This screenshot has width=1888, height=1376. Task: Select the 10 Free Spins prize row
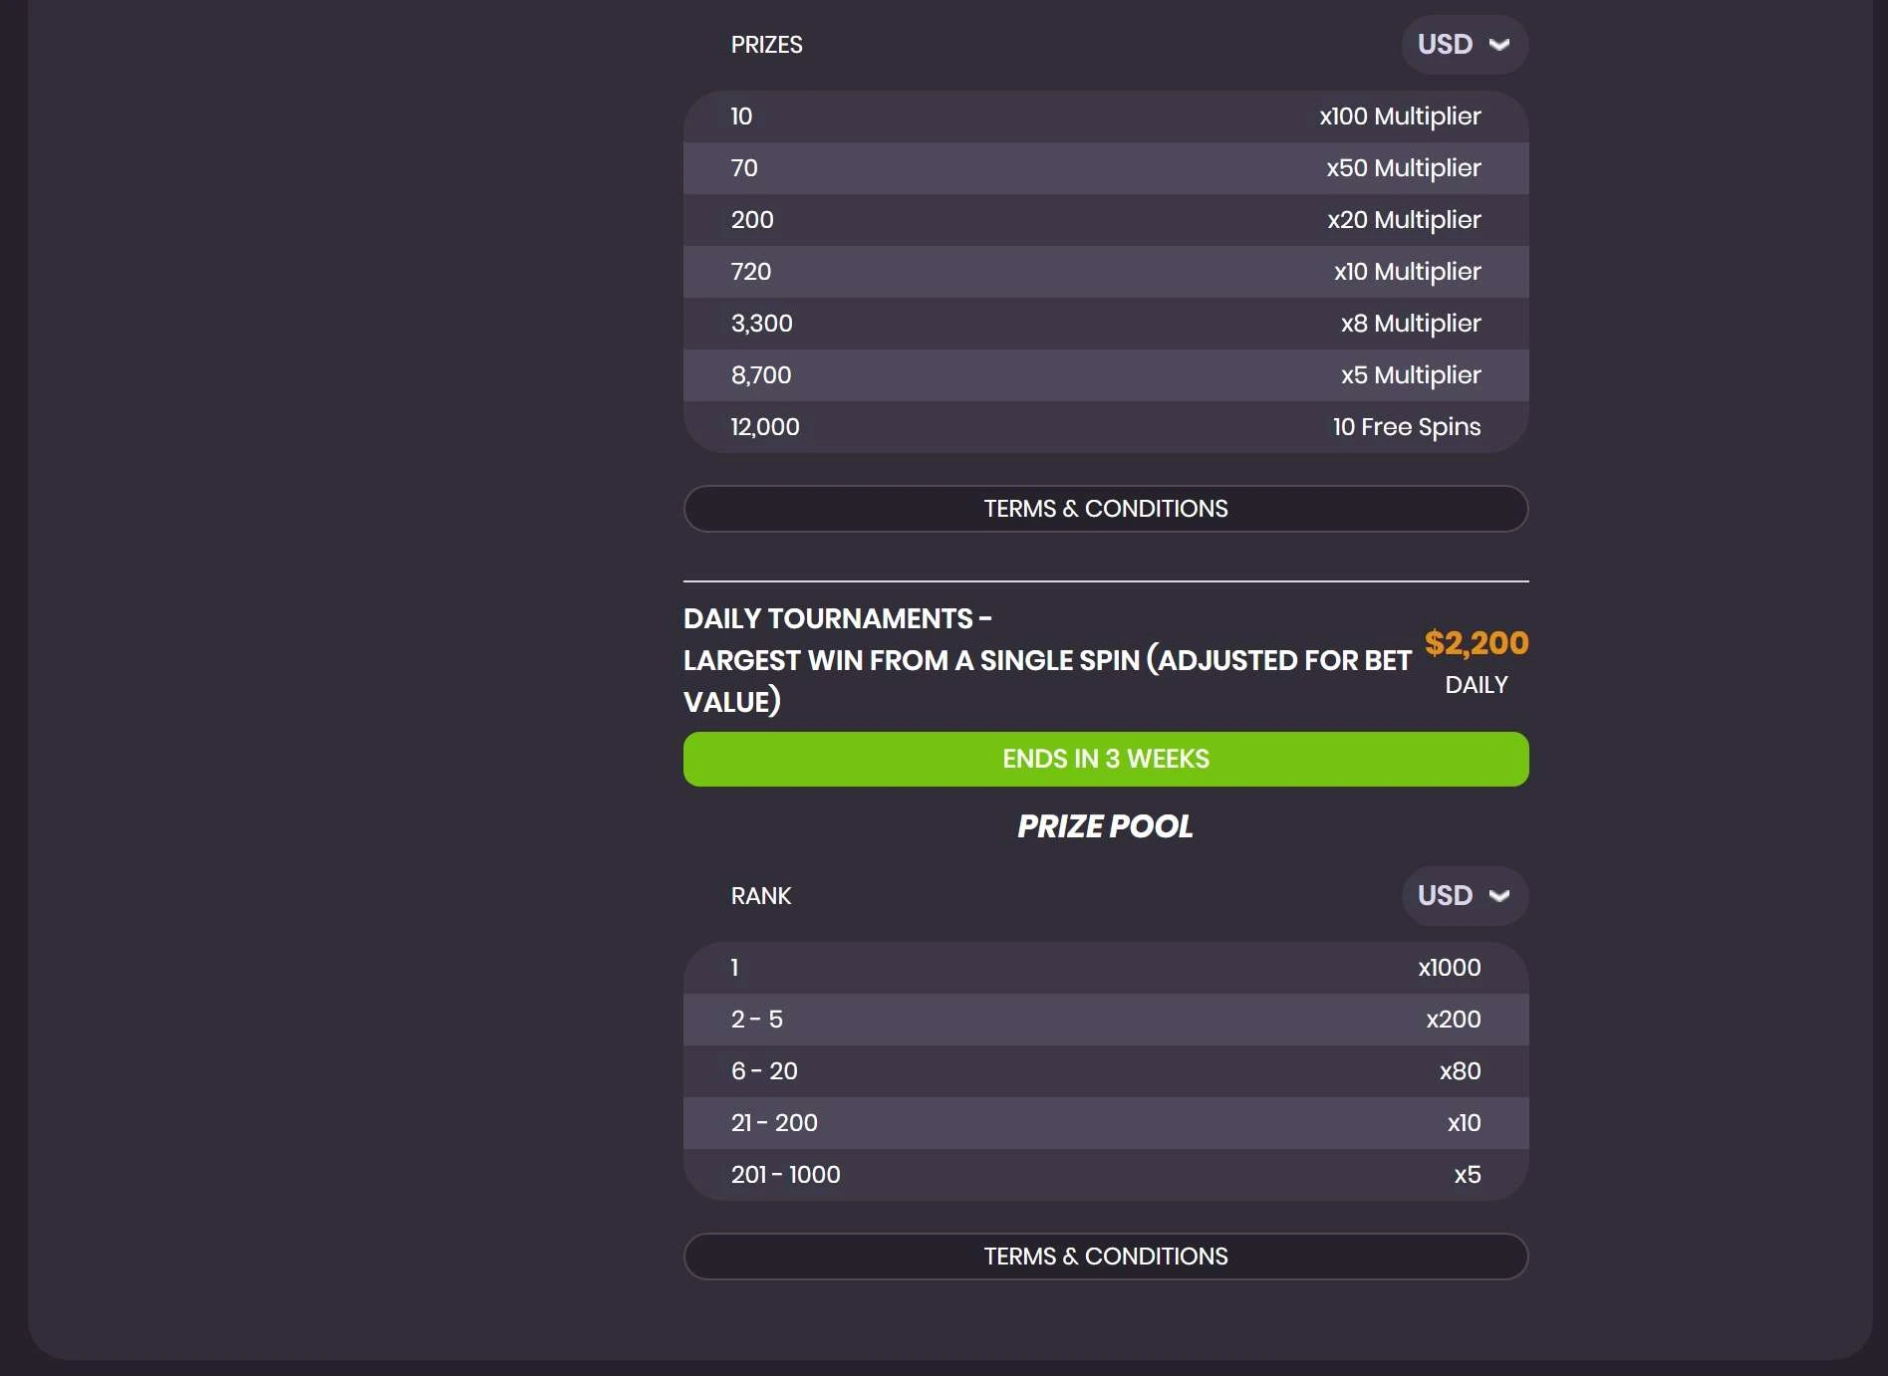[x=1105, y=427]
